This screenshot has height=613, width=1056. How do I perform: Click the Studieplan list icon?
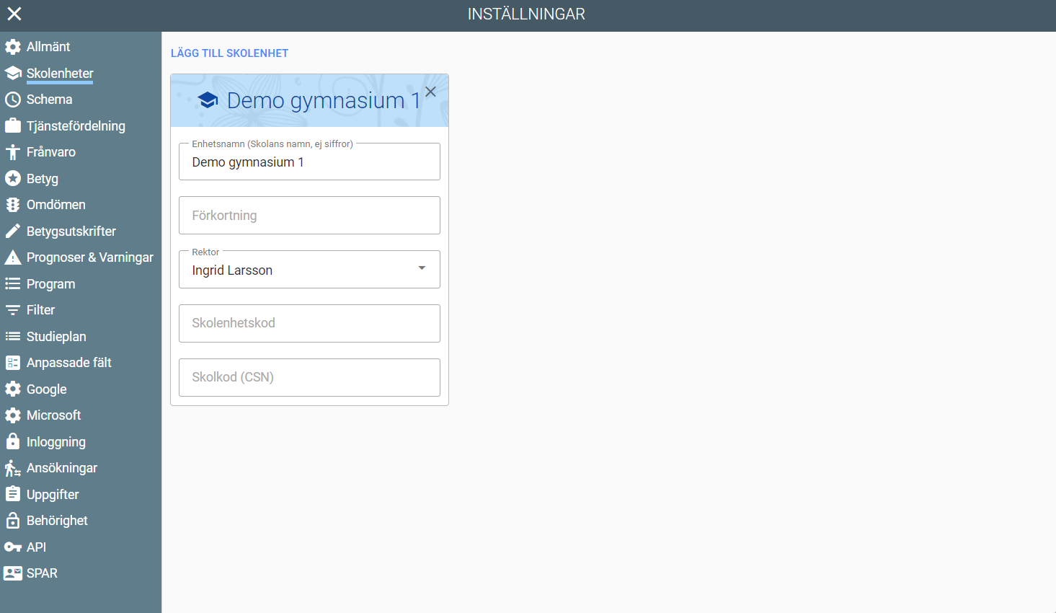click(13, 337)
